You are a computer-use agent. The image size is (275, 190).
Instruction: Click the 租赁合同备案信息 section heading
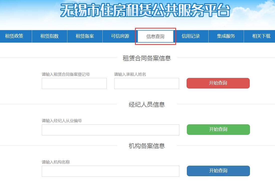pos(147,58)
